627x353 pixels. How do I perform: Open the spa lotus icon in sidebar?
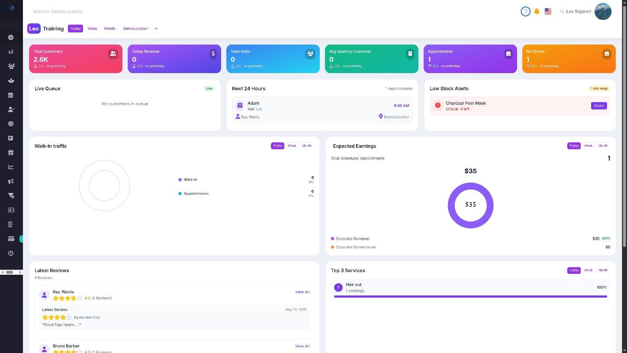[x=11, y=80]
